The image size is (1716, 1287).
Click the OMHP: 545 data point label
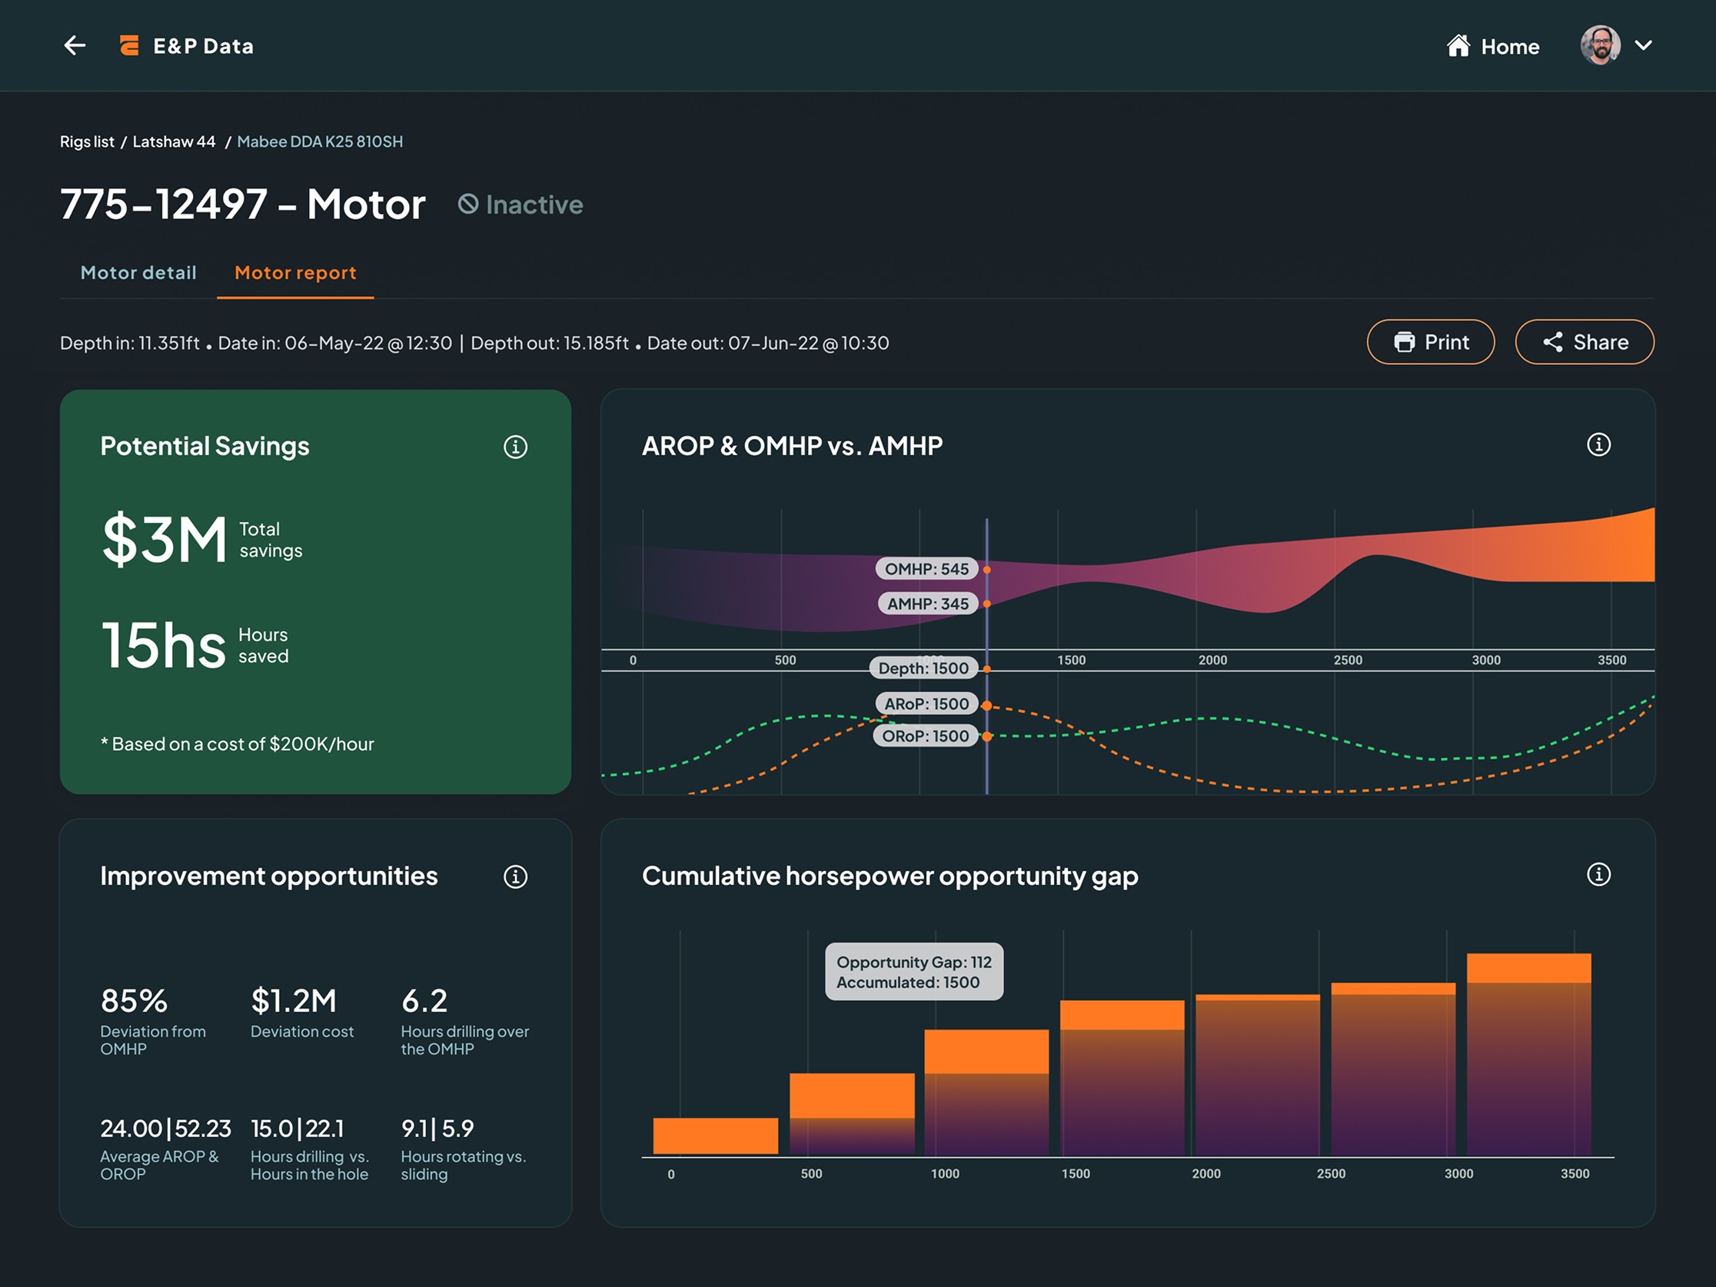coord(926,569)
